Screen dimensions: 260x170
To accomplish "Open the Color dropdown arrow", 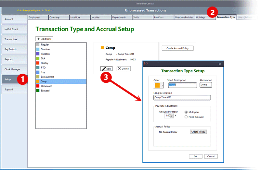I will pos(162,86).
